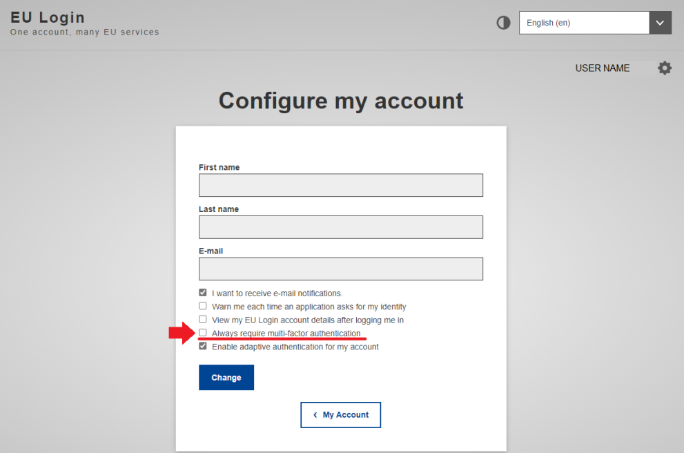Check "Warn me each time an application asks for my identity"
This screenshot has height=453, width=684.
coord(203,306)
